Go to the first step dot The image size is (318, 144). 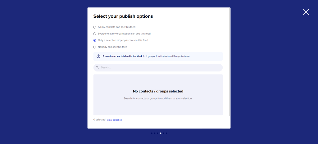[152, 133]
